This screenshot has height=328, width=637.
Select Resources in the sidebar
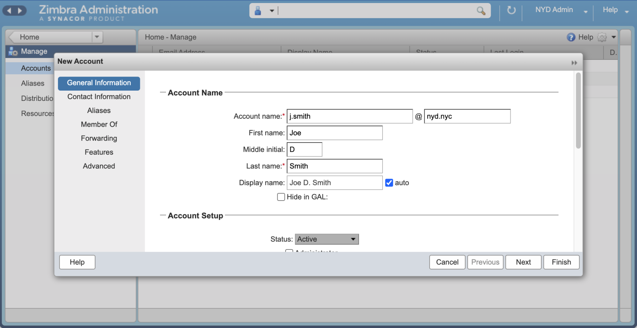tap(38, 113)
